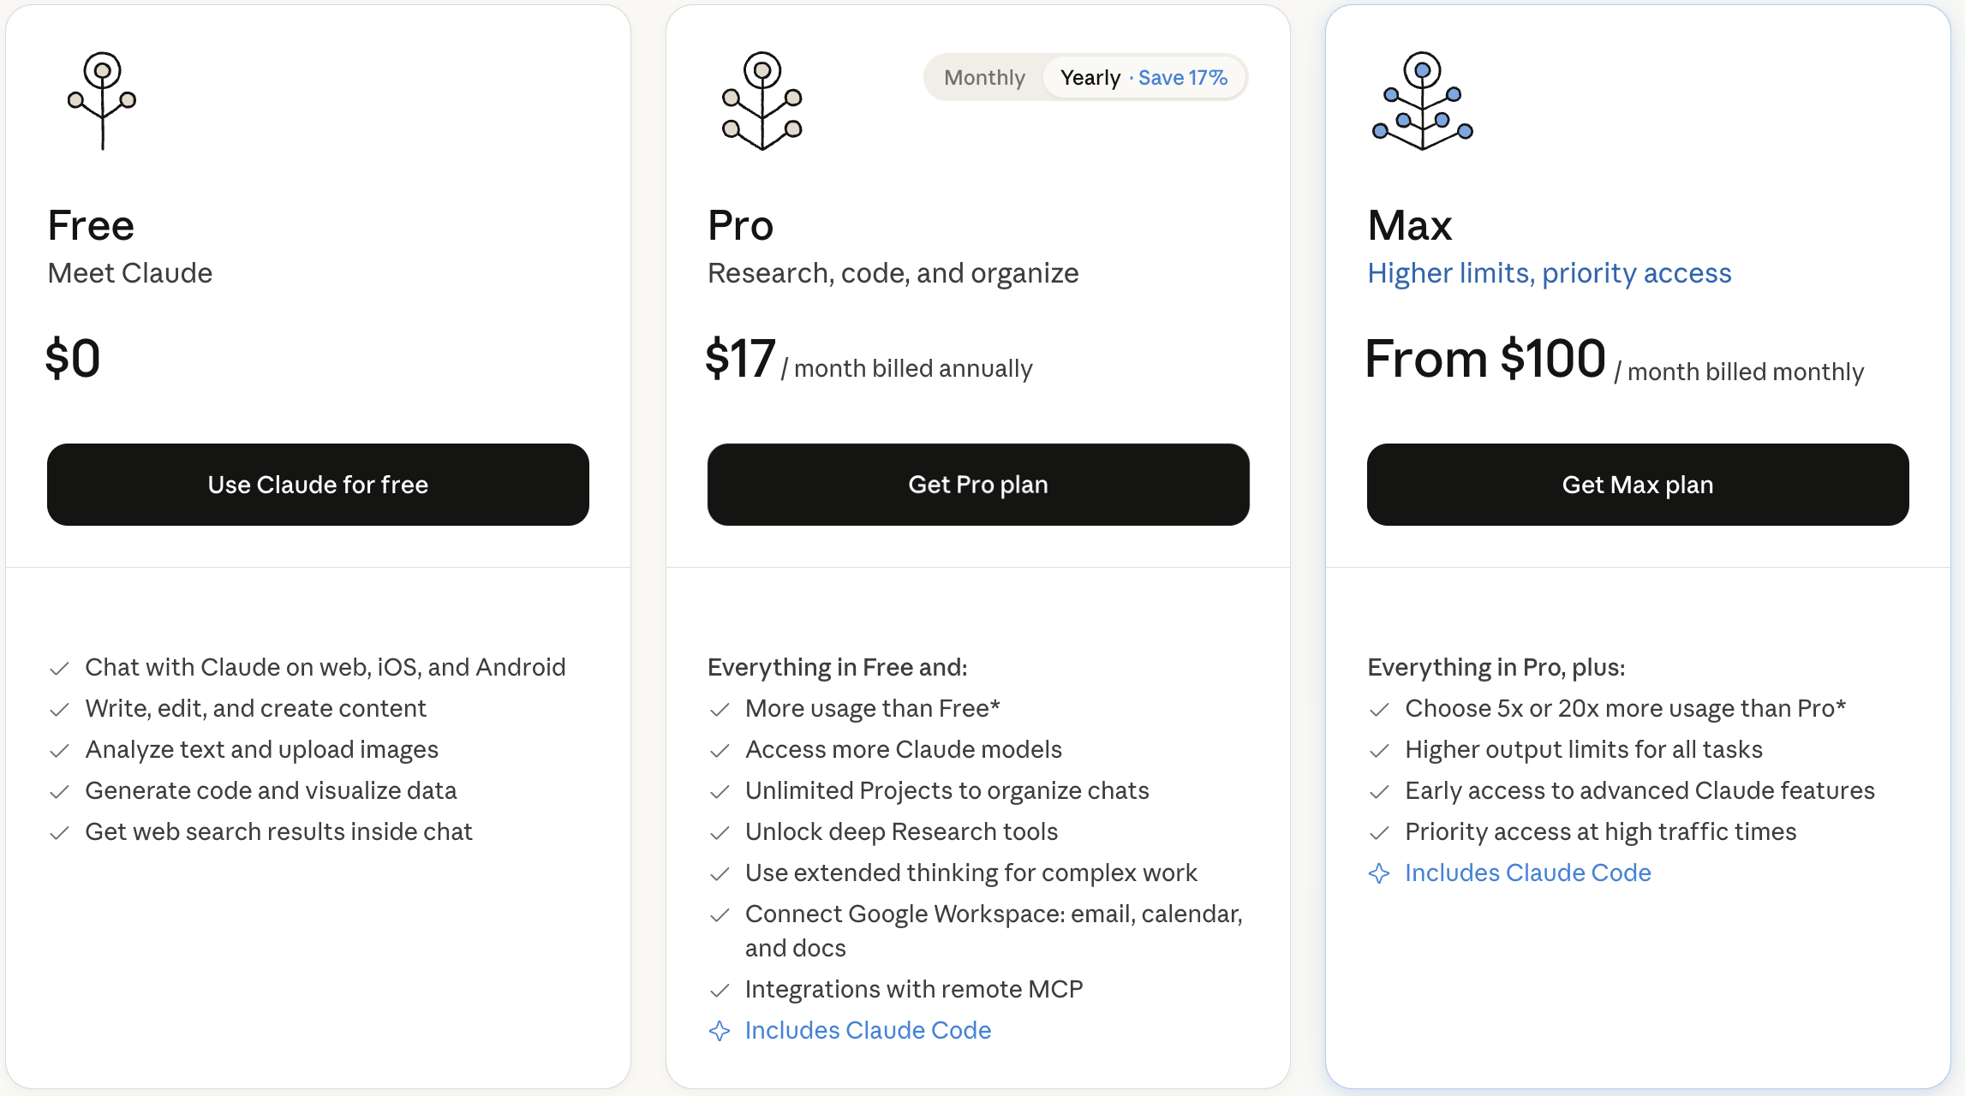Click the "Save 17%" label

[1183, 78]
